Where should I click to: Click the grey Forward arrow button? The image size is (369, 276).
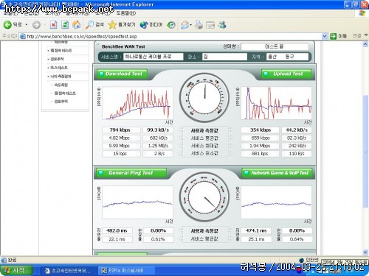[36, 25]
